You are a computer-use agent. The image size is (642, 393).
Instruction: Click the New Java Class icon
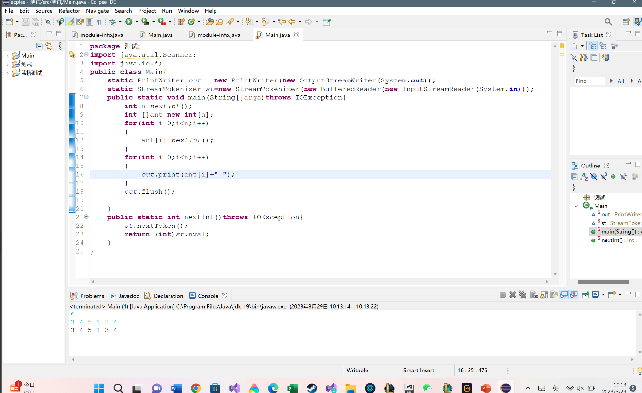(x=191, y=22)
